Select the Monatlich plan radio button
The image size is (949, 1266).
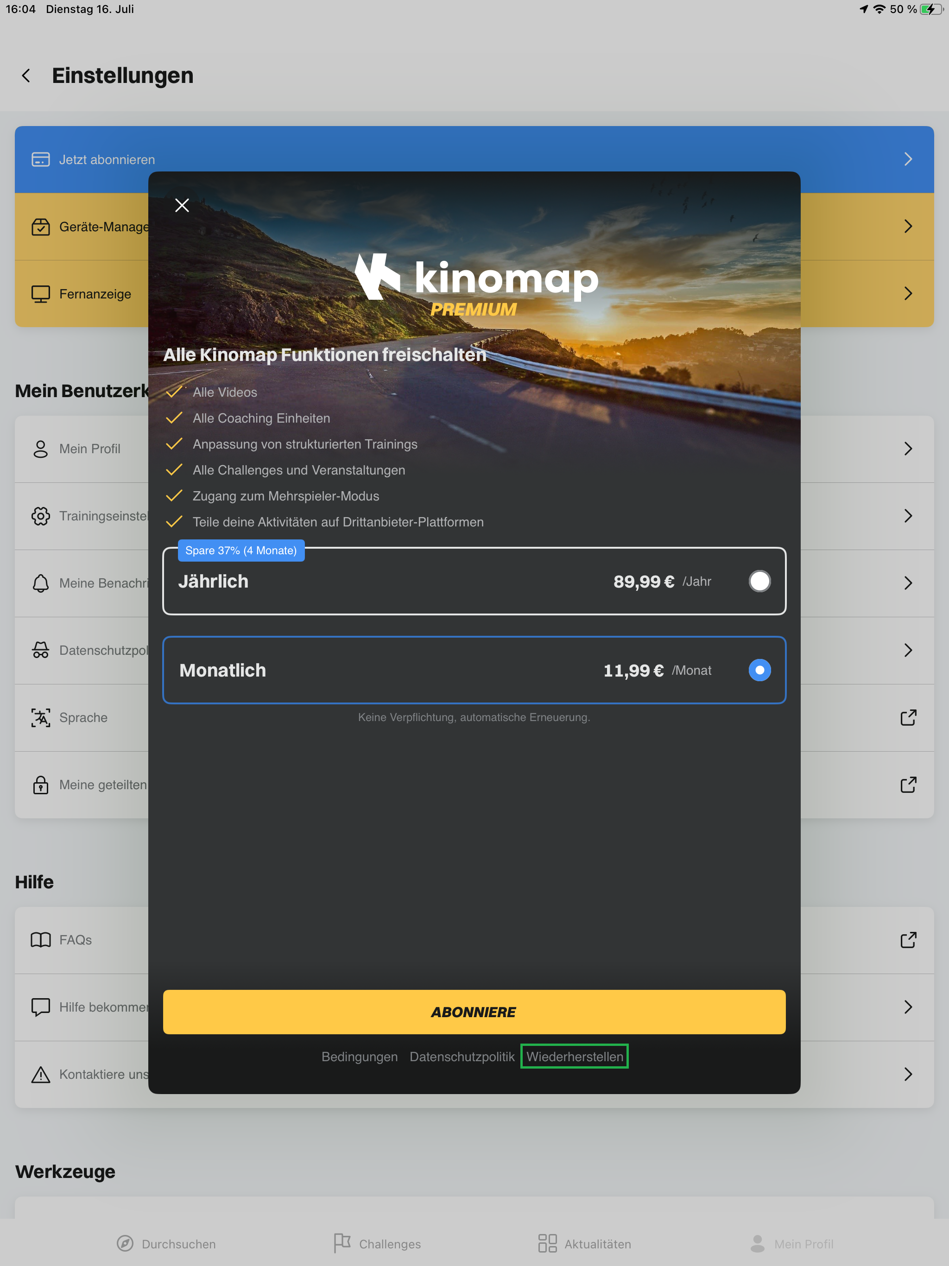pyautogui.click(x=759, y=670)
